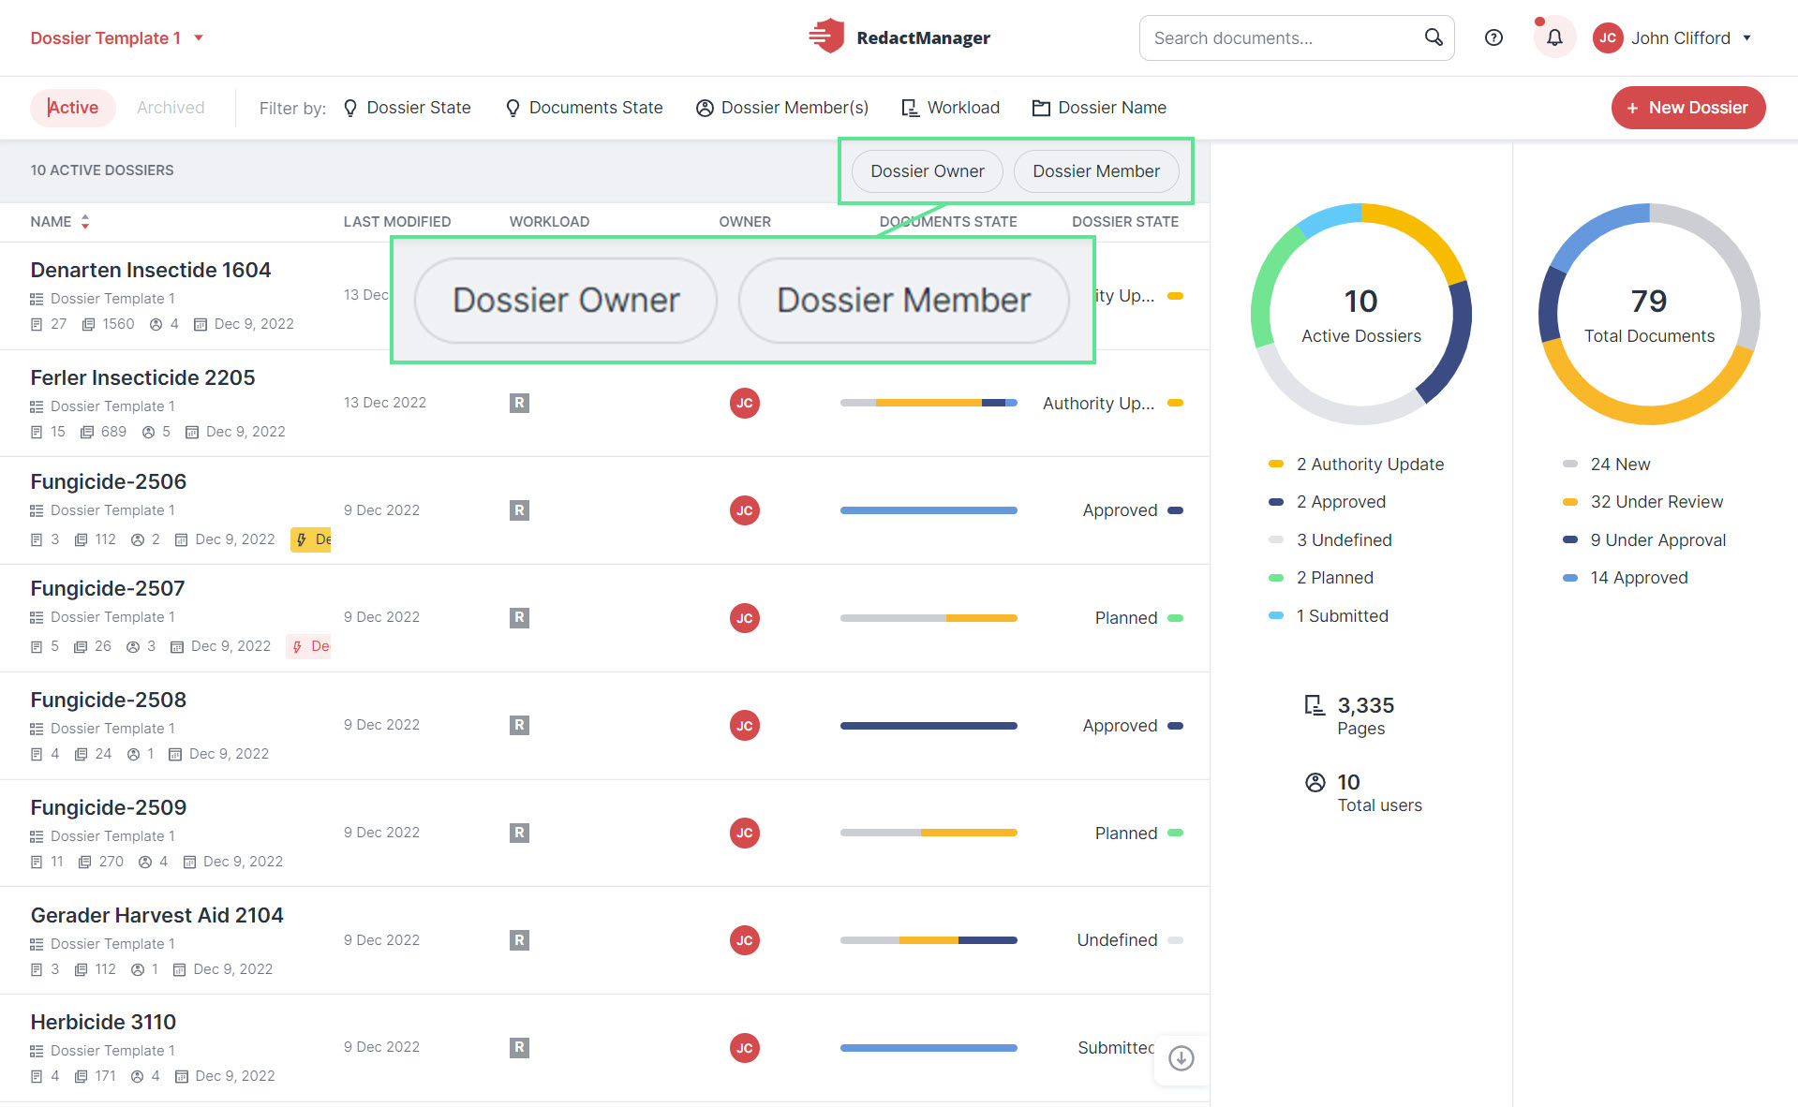
Task: Open the John Clifford user menu
Action: click(1672, 37)
